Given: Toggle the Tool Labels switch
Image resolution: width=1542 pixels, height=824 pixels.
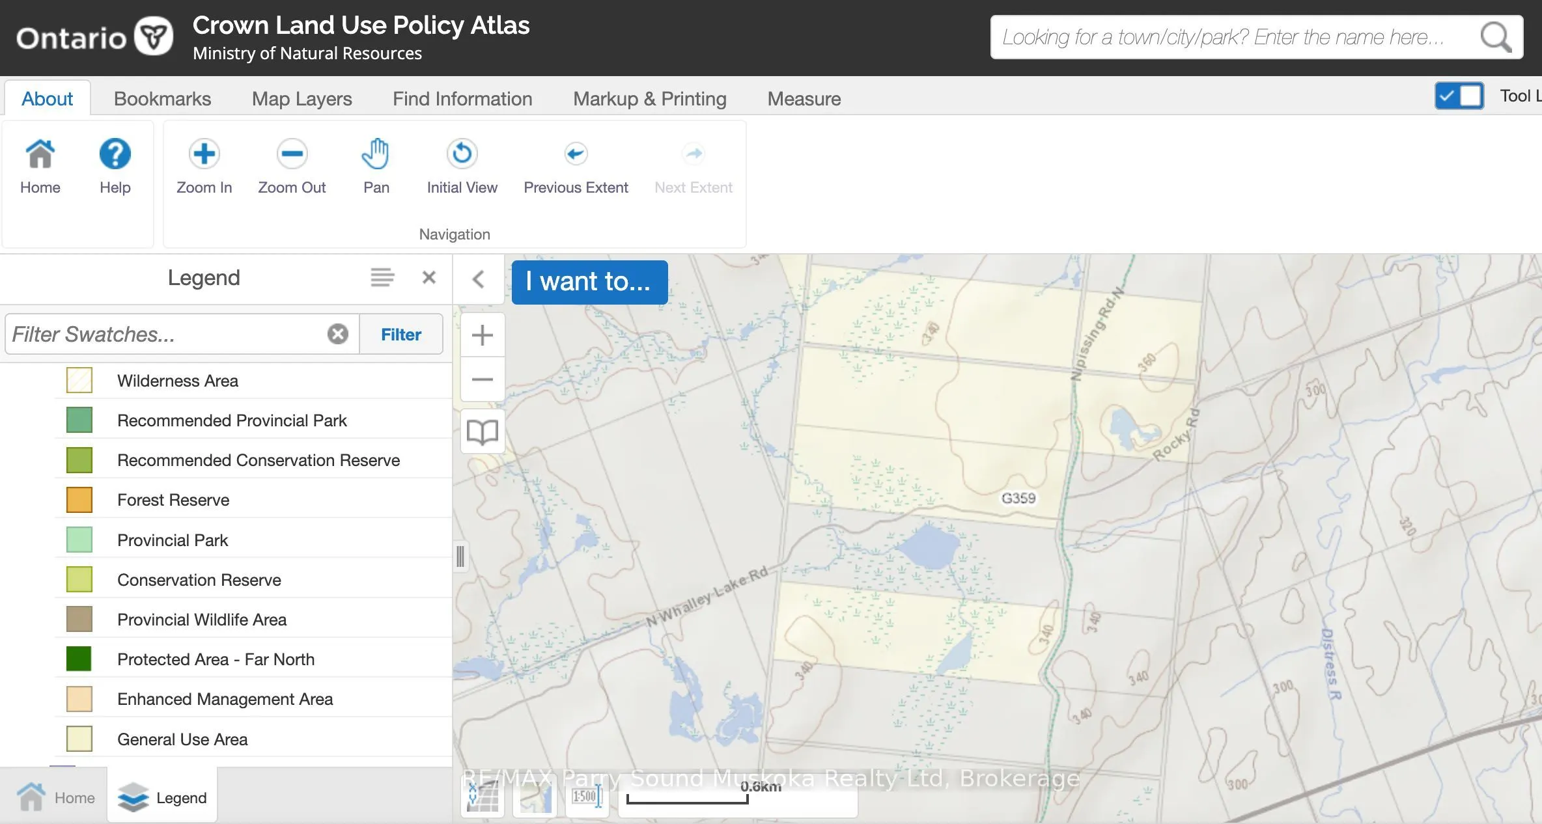Looking at the screenshot, I should [x=1459, y=96].
